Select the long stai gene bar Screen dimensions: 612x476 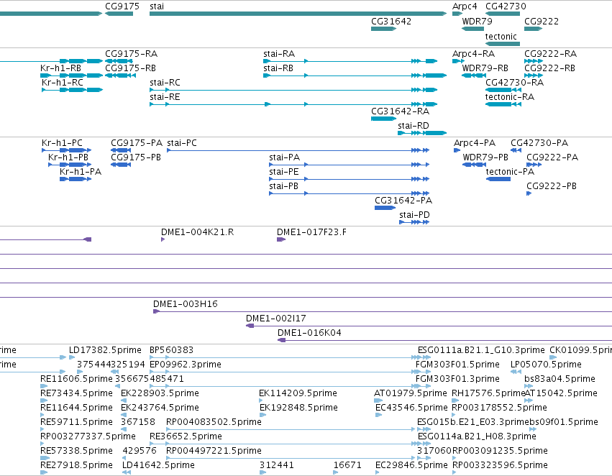[x=298, y=14]
